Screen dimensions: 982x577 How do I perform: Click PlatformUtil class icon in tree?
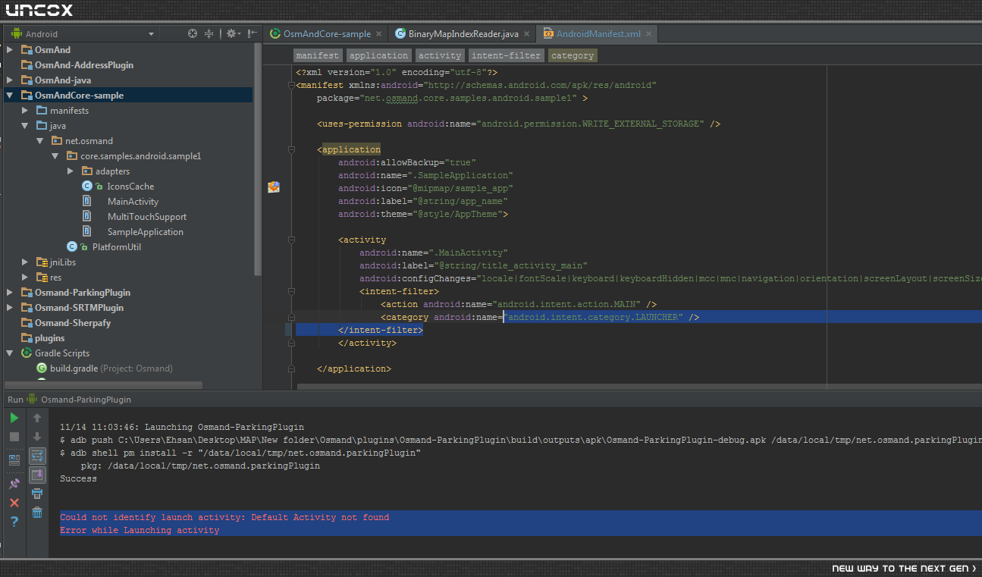coord(73,246)
